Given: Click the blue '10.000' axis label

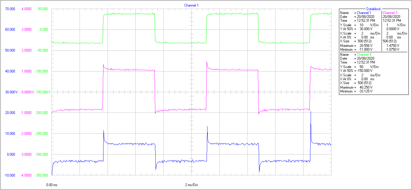Looking at the screenshot, I should (10, 134).
